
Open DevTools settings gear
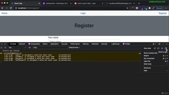pos(159,44)
